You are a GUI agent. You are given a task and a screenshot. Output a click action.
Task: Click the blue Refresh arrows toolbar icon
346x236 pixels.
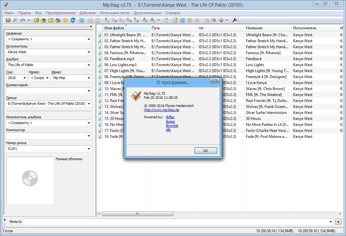73,20
